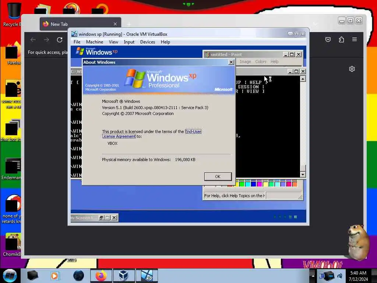Open the VirtualBox View menu
Image resolution: width=377 pixels, height=283 pixels.
[113, 42]
